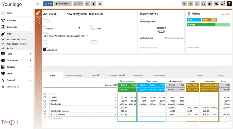
Task: Expand the Financial menu arrow
Action: tap(30, 80)
